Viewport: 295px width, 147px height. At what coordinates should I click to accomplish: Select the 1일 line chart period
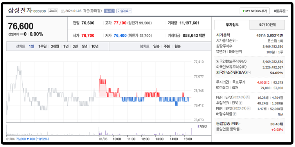point(31,46)
